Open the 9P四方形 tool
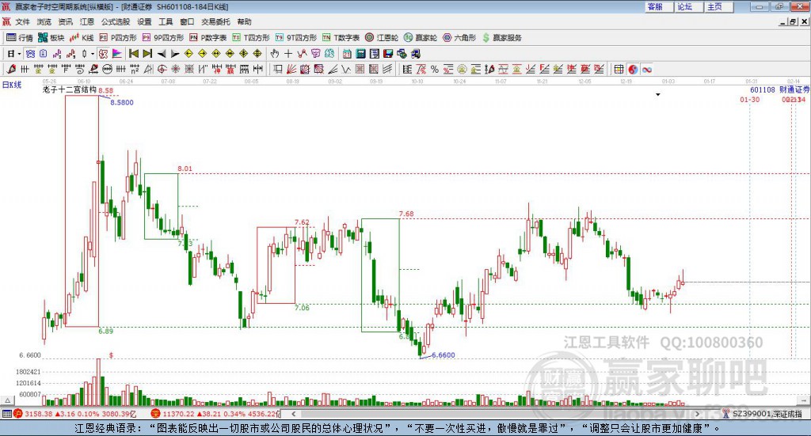The image size is (811, 436). pos(163,38)
